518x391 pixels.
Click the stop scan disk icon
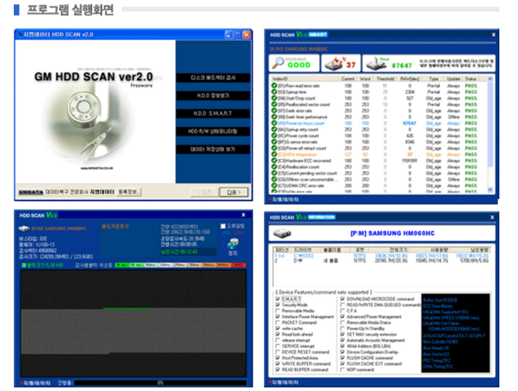click(233, 244)
